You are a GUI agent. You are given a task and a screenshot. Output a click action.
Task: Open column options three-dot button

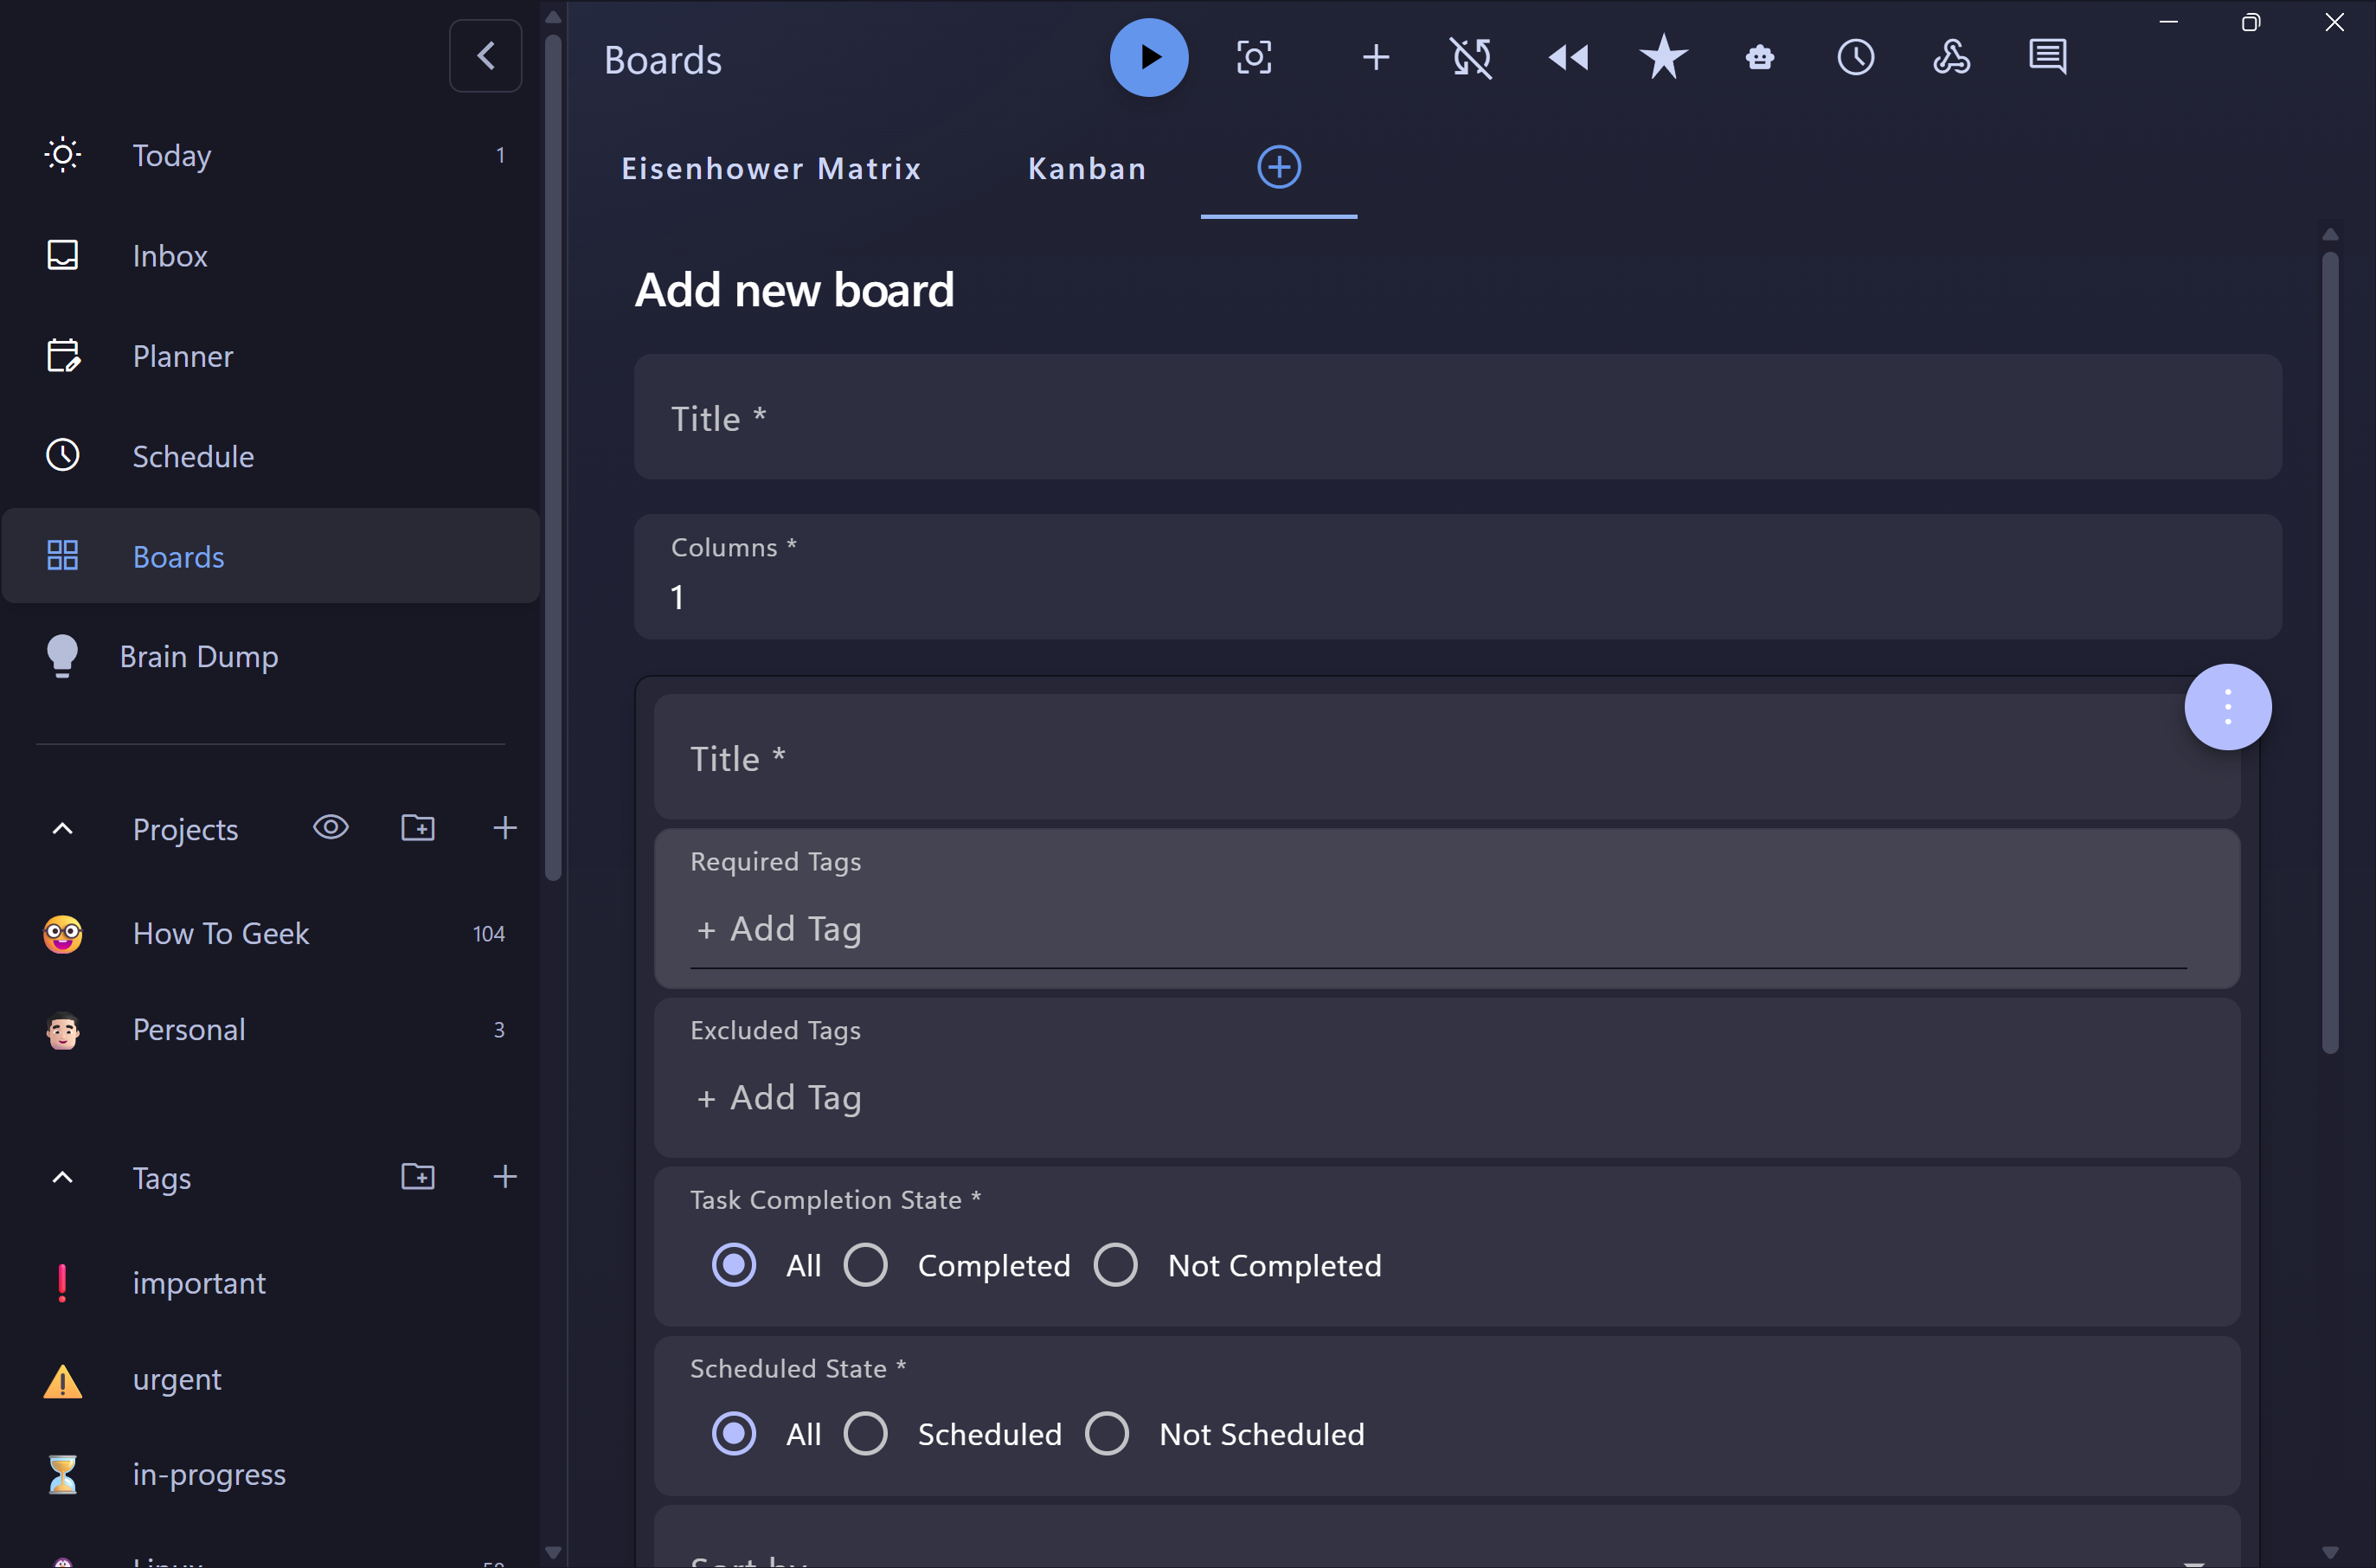(2227, 707)
